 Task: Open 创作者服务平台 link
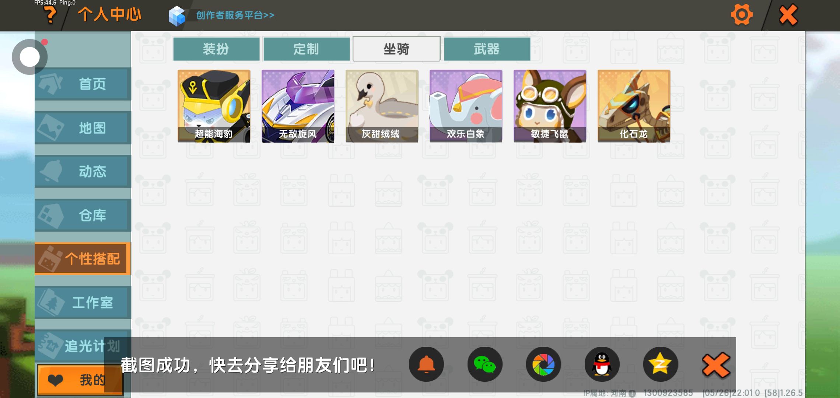pyautogui.click(x=235, y=15)
